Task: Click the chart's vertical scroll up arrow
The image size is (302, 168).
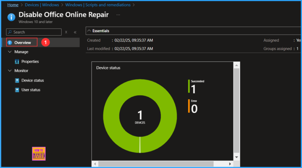Action: pyautogui.click(x=237, y=65)
